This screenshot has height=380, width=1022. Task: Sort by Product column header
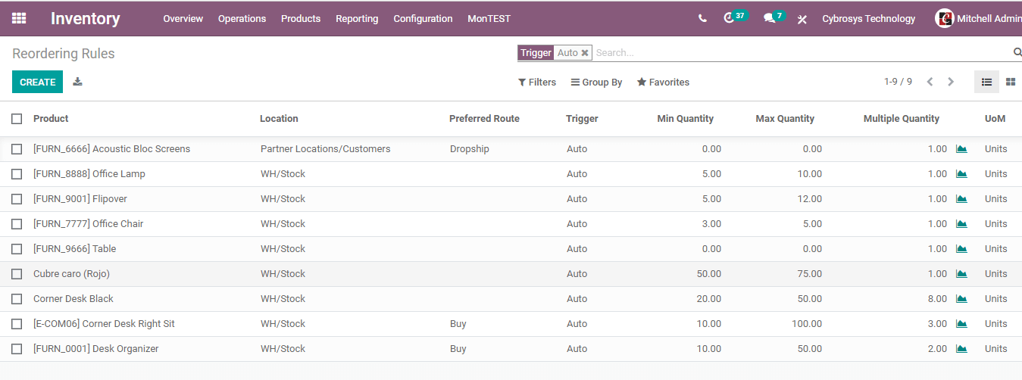click(x=51, y=119)
